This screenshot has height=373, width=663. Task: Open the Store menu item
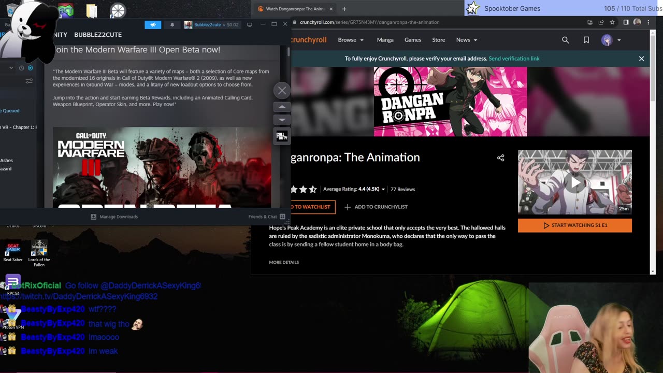[x=439, y=40]
